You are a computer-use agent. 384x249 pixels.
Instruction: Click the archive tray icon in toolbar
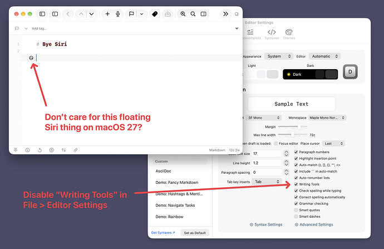168,14
